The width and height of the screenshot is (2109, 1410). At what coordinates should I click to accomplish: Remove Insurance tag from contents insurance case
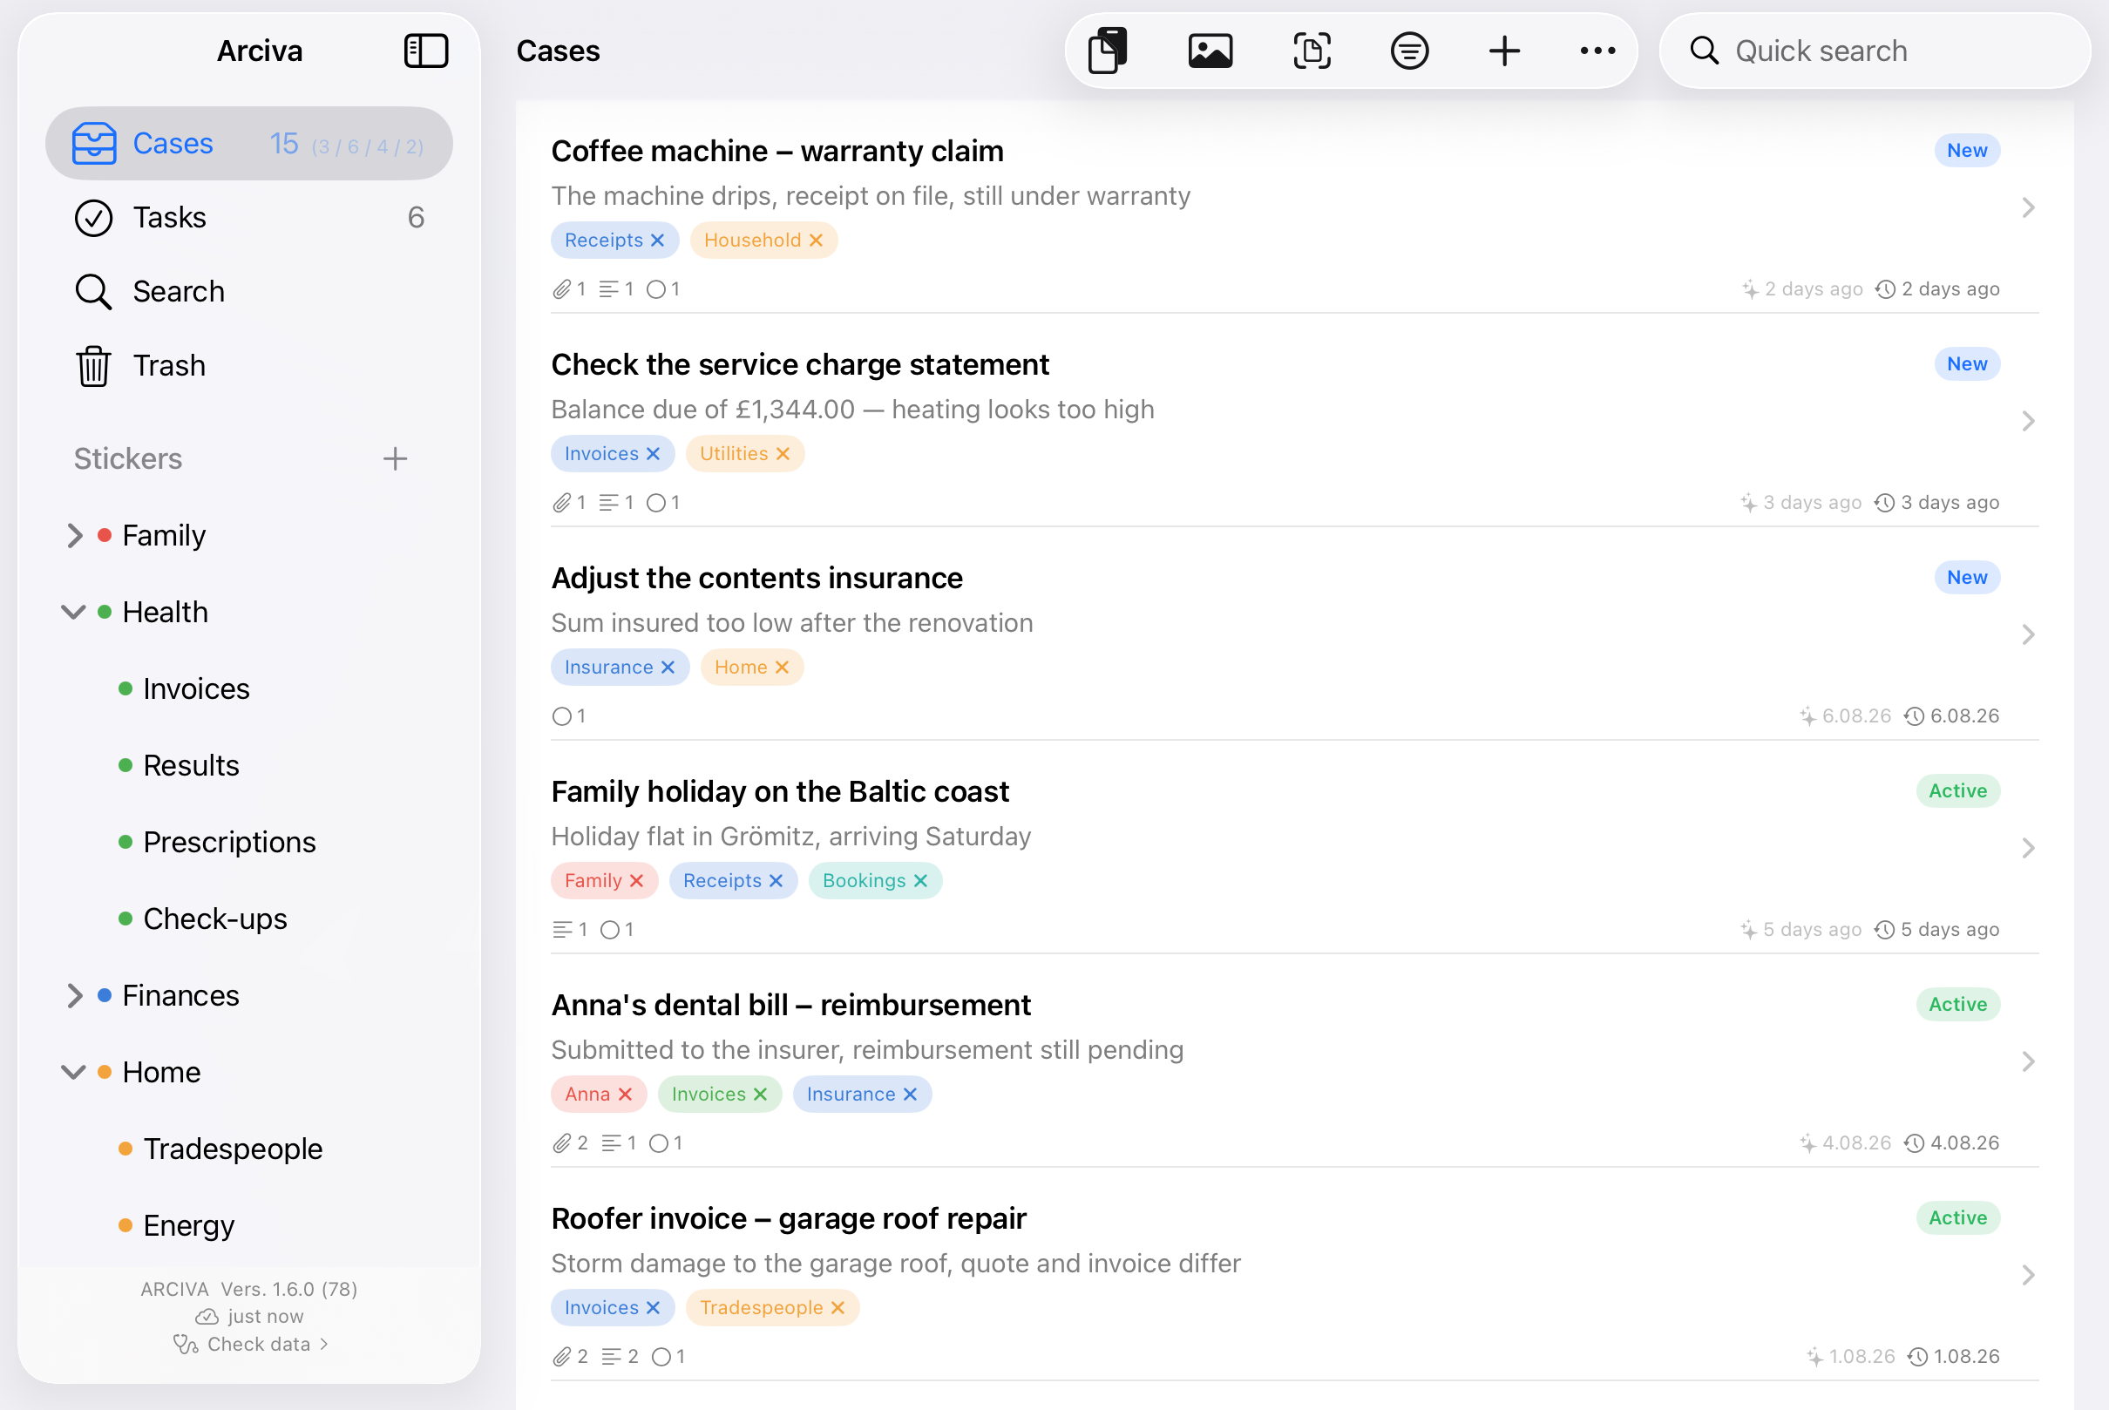pyautogui.click(x=668, y=668)
